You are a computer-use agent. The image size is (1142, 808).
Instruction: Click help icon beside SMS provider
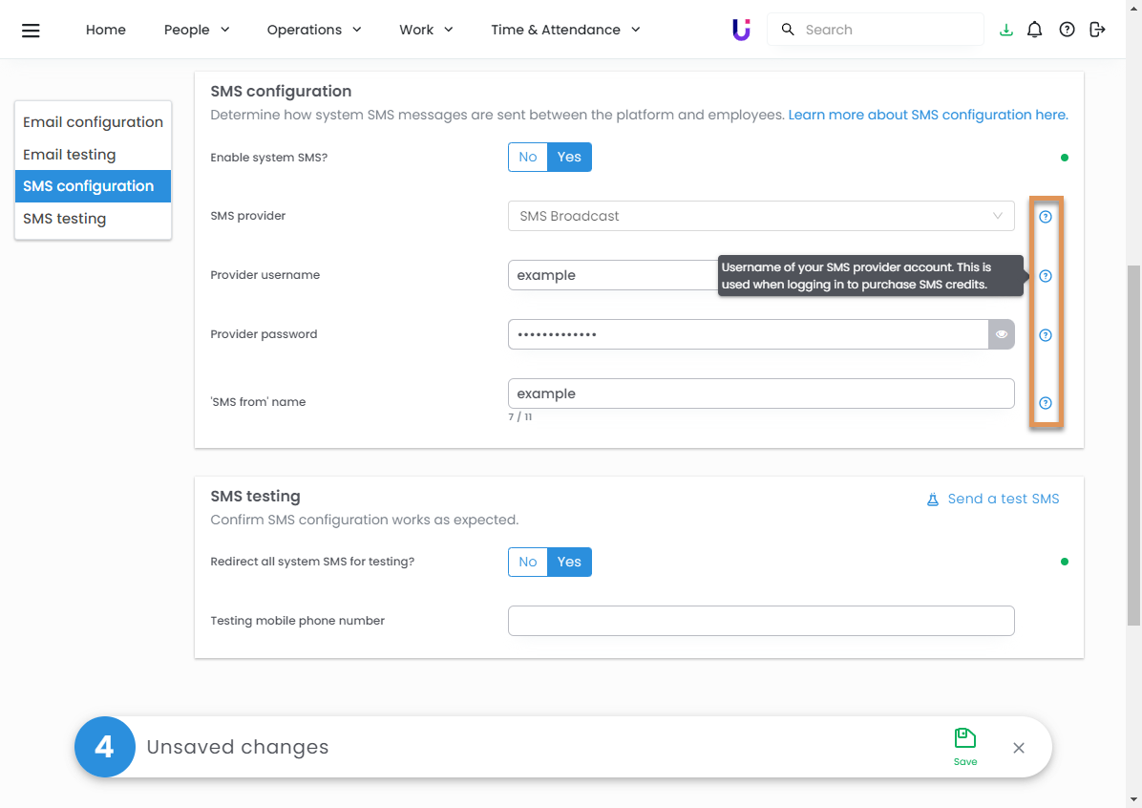pyautogui.click(x=1045, y=217)
